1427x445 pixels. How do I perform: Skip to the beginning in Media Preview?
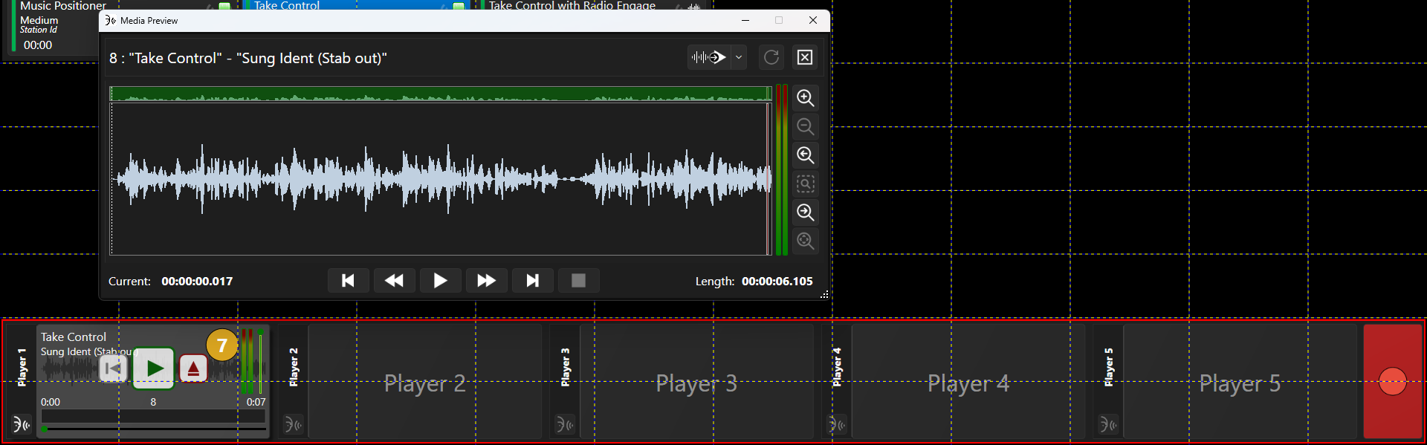pos(348,281)
